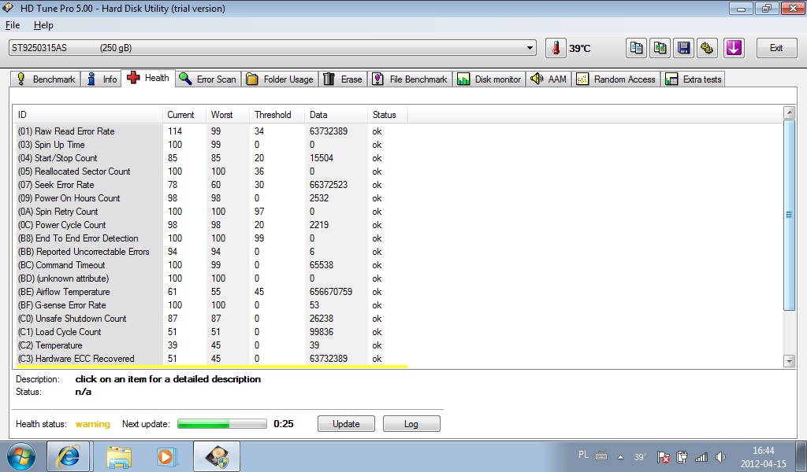Image resolution: width=807 pixels, height=472 pixels.
Task: Select the Unsafe Shutdown Count row
Action: point(211,319)
